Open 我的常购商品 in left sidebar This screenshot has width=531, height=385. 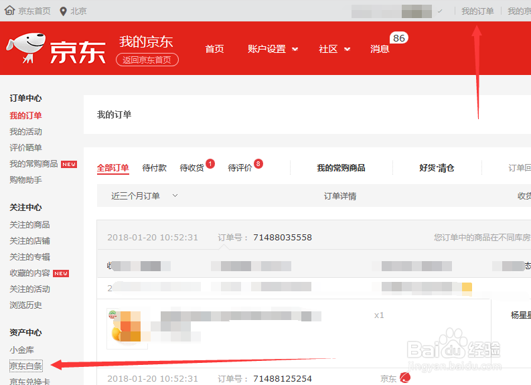tap(33, 164)
